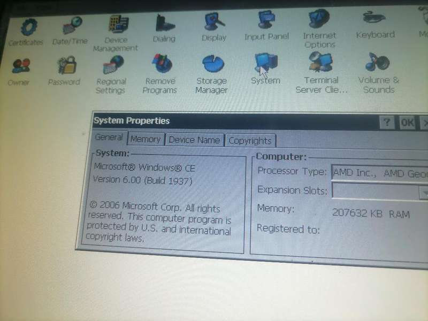
Task: Open the Keyboard settings icon
Action: pyautogui.click(x=374, y=18)
